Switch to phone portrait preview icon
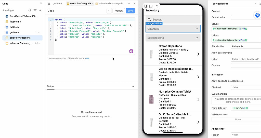 tap(146, 6)
